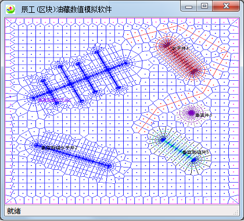Click right end of the long fractured horizontal well 2
Viewport: 244px width, 221px height.
click(x=109, y=166)
